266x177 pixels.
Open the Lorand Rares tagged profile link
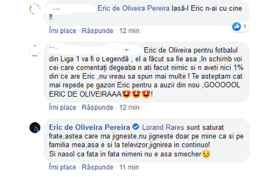[x=163, y=127]
